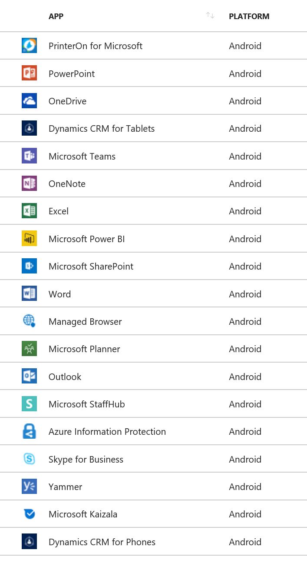307x570 pixels.
Task: Click the Microsoft Teams icon
Action: (x=29, y=156)
